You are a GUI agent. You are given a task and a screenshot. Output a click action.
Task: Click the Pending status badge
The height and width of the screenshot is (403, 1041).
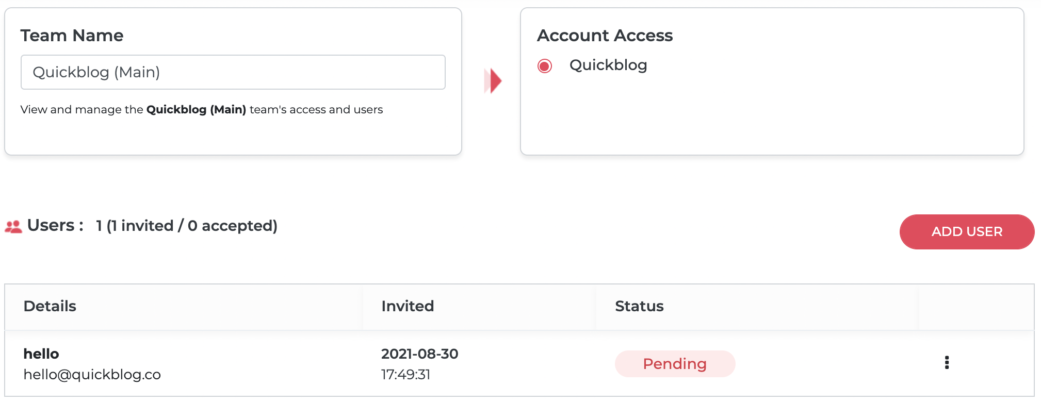click(675, 364)
